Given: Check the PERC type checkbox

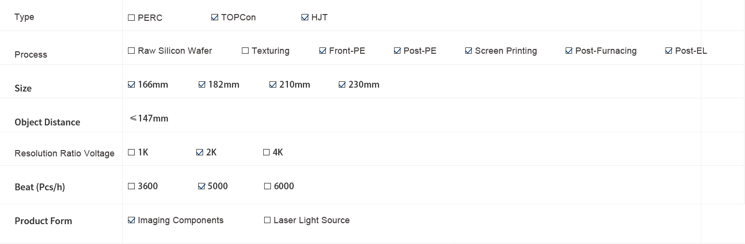Looking at the screenshot, I should click(131, 17).
